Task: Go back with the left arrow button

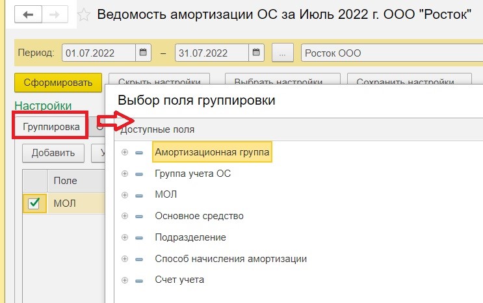Action: point(28,14)
